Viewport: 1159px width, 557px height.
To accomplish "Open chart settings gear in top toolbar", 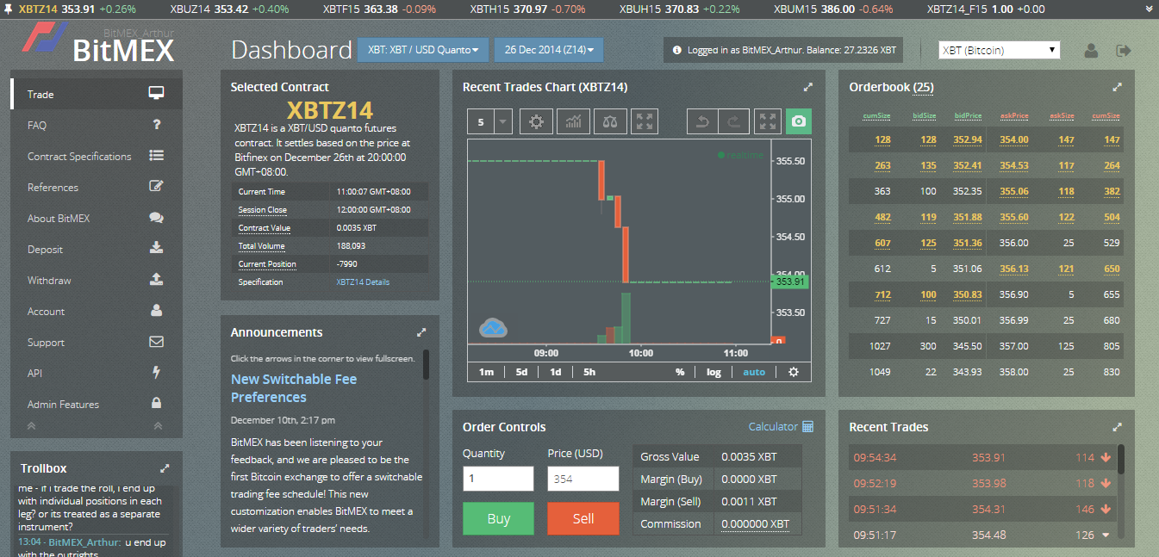I will [536, 121].
